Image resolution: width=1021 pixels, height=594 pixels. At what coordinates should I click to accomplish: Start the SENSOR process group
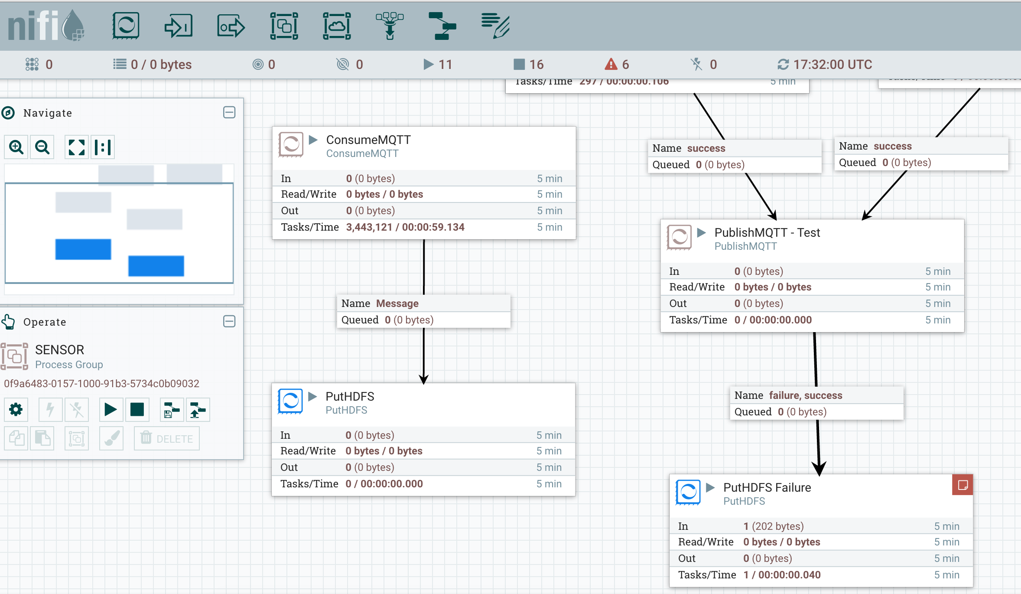pyautogui.click(x=111, y=409)
